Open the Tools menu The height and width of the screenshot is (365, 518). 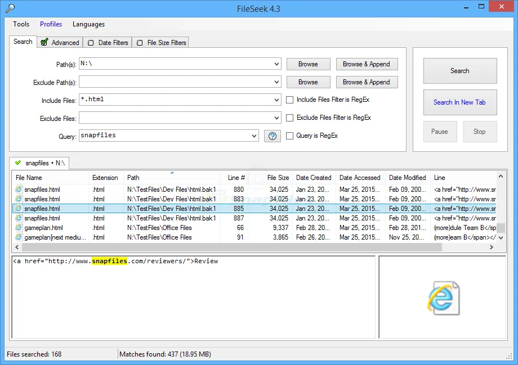tap(21, 24)
